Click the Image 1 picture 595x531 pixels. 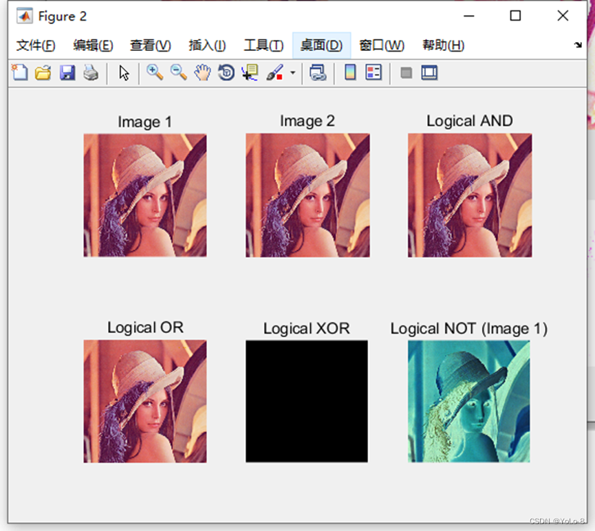(x=145, y=195)
